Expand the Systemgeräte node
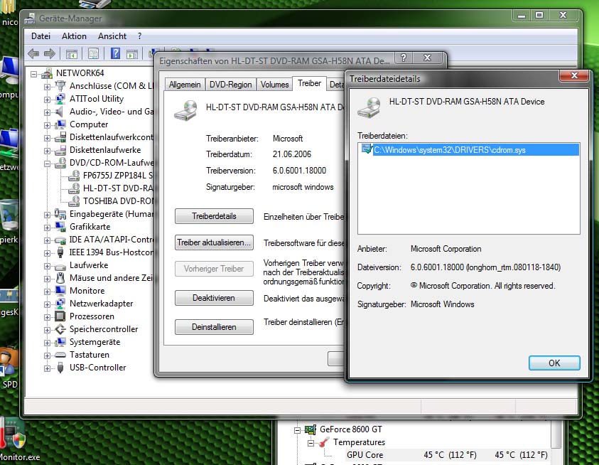This screenshot has height=465, width=599. coord(47,343)
